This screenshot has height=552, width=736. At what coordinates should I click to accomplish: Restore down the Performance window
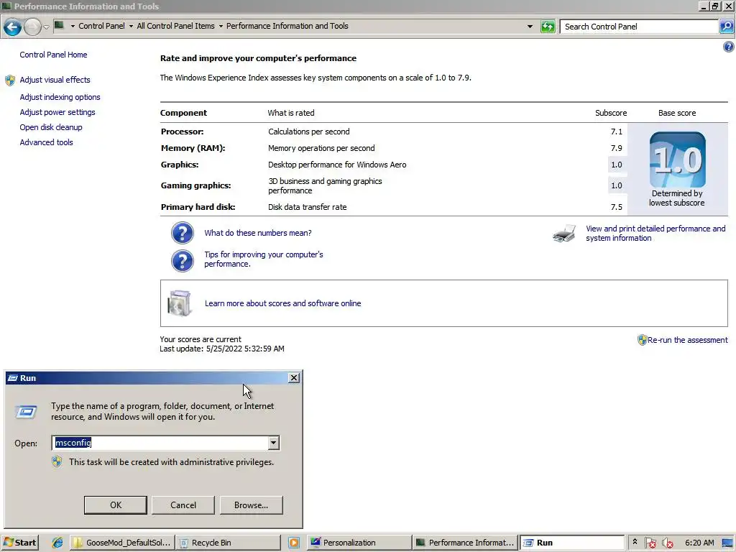coord(715,6)
